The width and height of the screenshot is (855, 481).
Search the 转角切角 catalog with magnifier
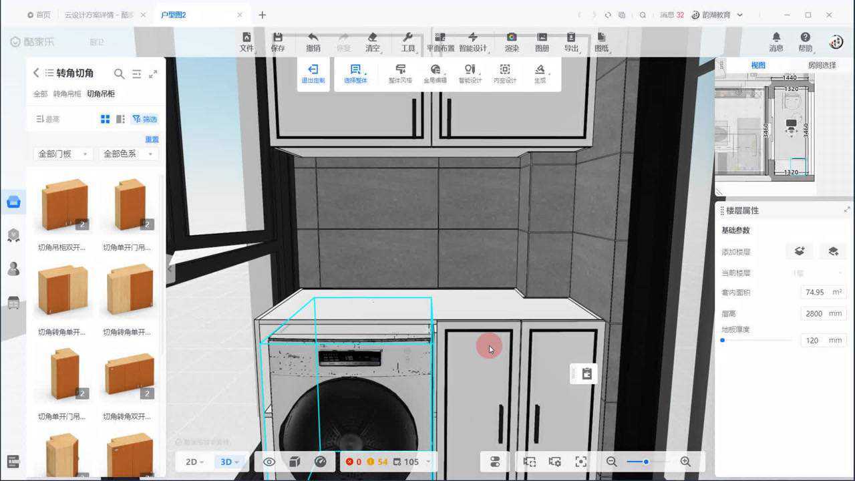point(119,73)
